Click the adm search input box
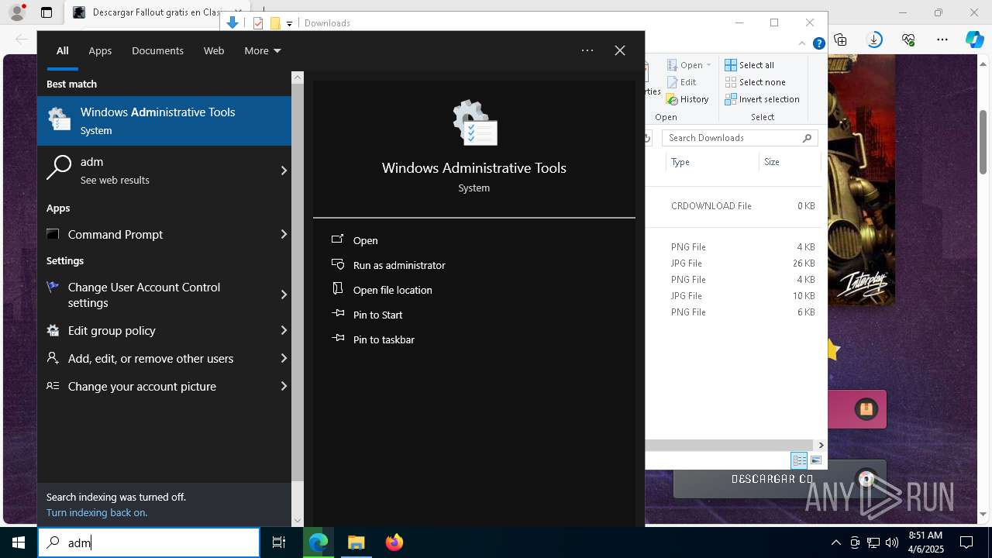This screenshot has width=992, height=558. pos(149,542)
